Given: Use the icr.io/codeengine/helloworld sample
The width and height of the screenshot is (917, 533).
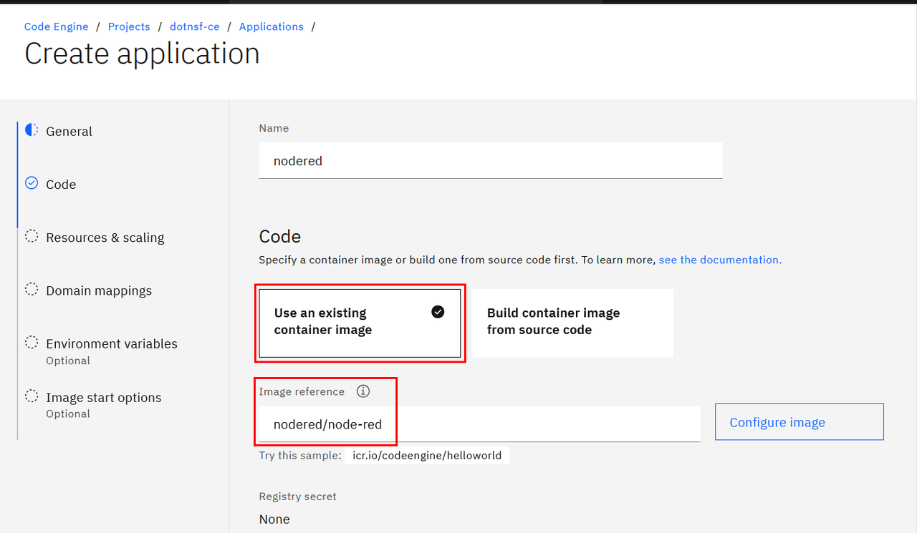Looking at the screenshot, I should pyautogui.click(x=427, y=456).
